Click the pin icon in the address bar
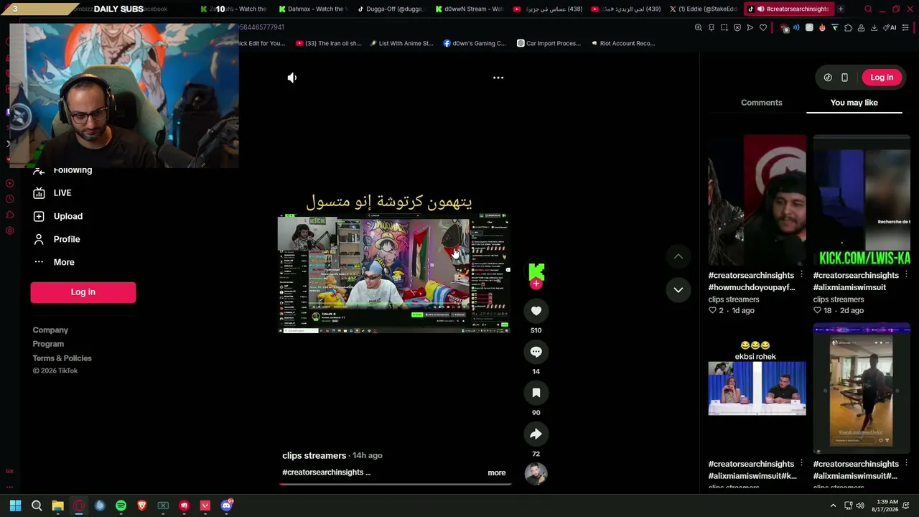Image resolution: width=919 pixels, height=517 pixels. tap(712, 27)
